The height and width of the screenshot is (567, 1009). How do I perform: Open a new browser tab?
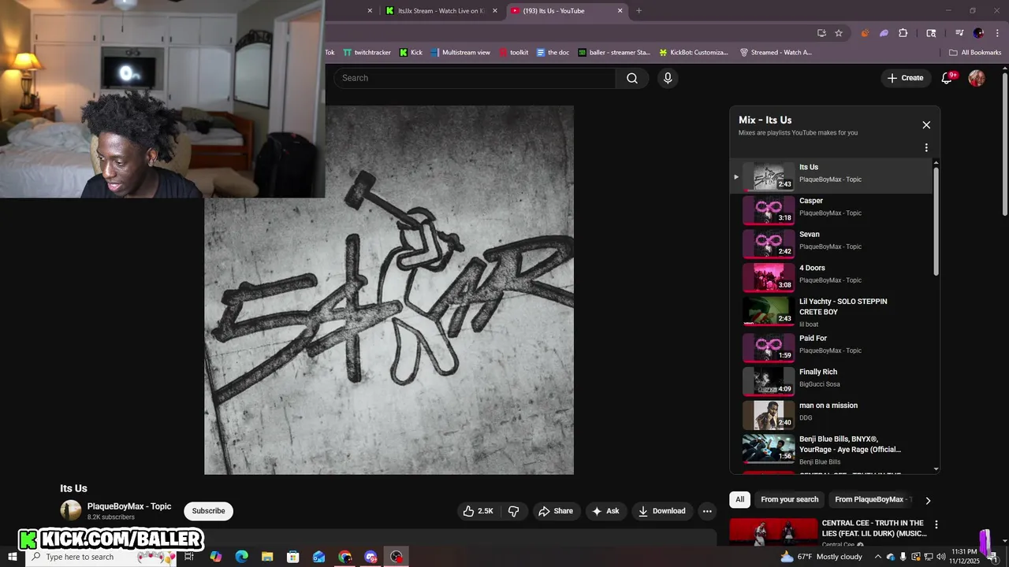pos(639,11)
